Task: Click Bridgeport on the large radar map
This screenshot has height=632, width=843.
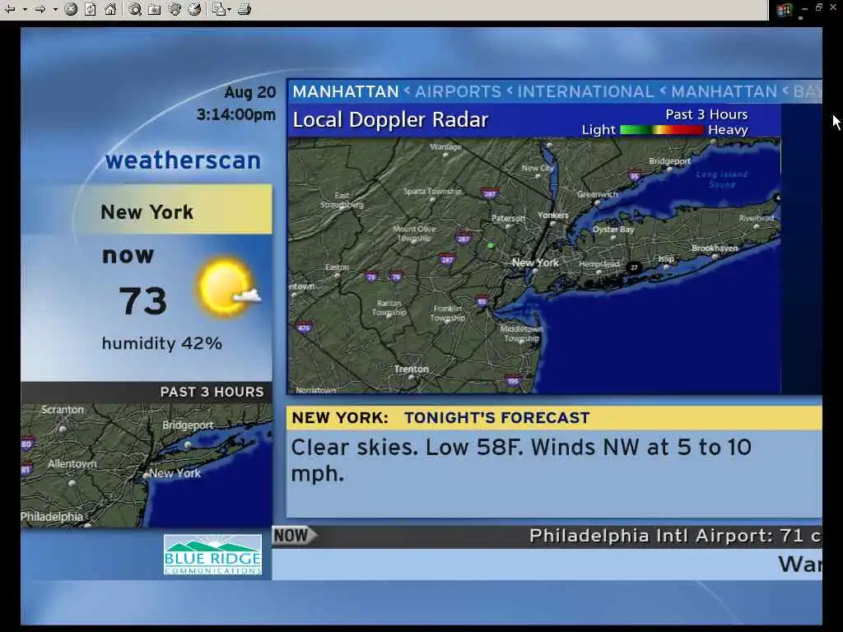Action: point(669,160)
